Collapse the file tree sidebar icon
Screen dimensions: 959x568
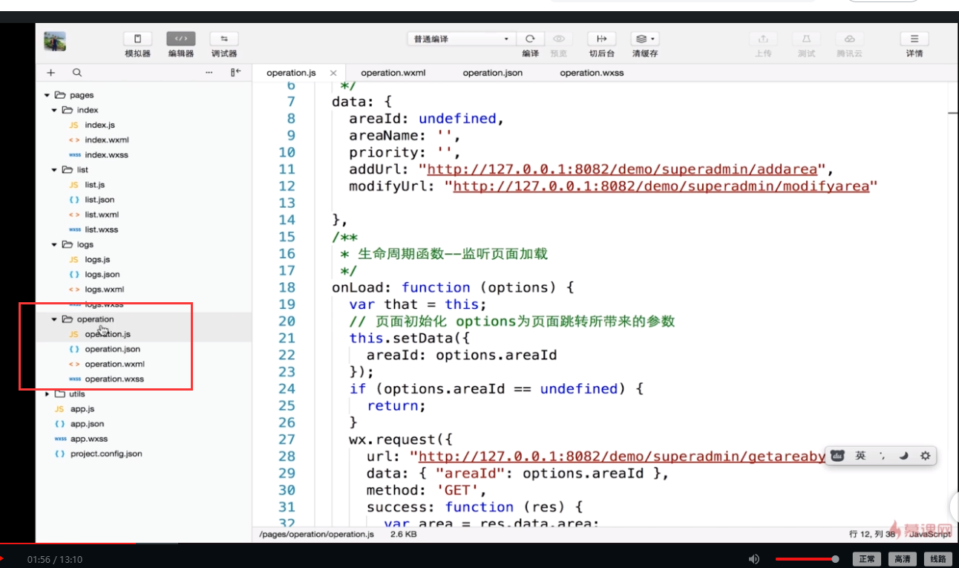[235, 73]
